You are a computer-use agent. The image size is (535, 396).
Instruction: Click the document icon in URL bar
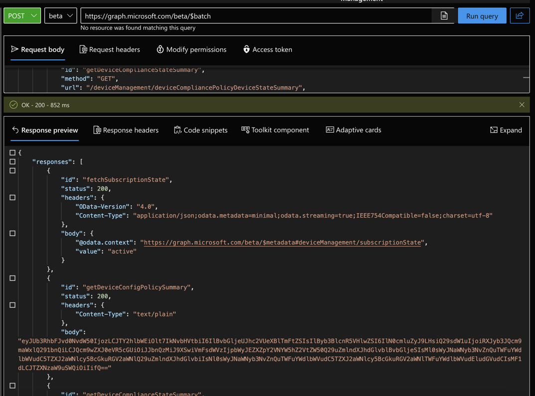tap(444, 16)
